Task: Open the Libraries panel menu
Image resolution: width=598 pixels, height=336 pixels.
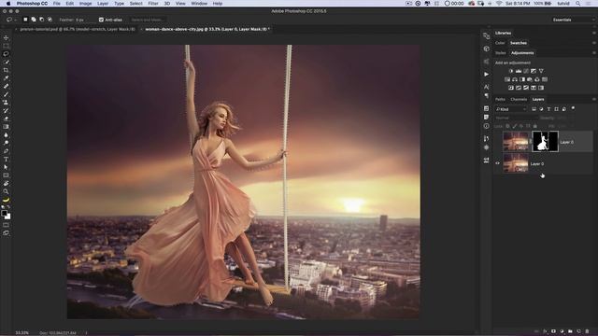Action: pos(594,34)
